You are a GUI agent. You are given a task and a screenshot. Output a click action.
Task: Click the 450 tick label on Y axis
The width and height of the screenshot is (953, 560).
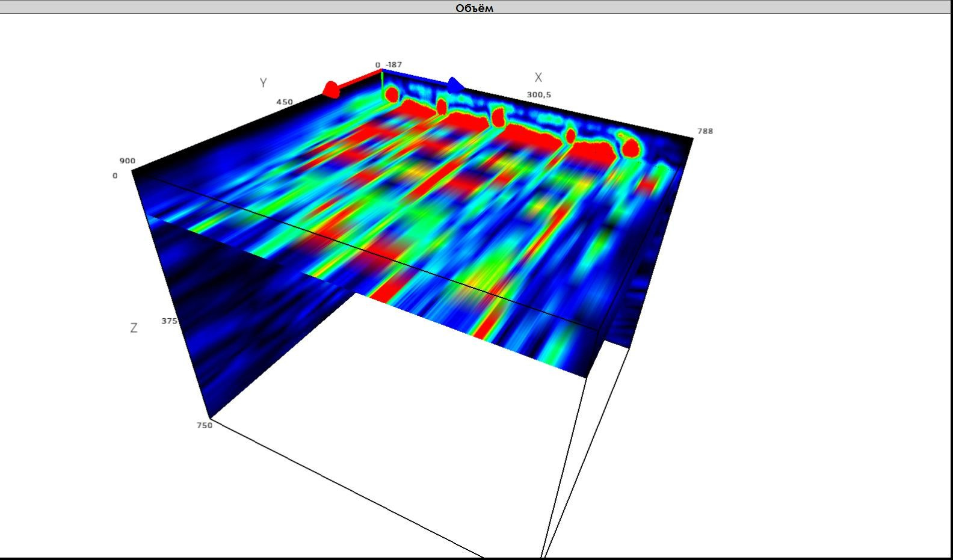pyautogui.click(x=284, y=102)
